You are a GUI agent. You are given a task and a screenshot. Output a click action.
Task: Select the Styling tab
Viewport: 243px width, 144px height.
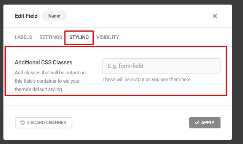pos(79,37)
